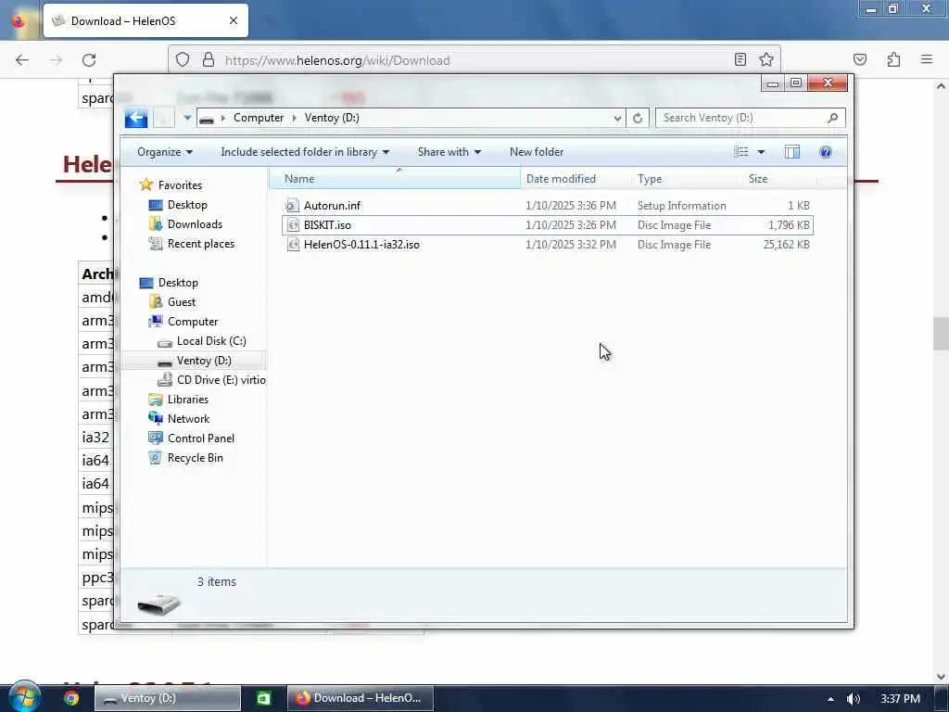Image resolution: width=949 pixels, height=712 pixels.
Task: Open Downloads in the navigation pane
Action: [x=195, y=224]
